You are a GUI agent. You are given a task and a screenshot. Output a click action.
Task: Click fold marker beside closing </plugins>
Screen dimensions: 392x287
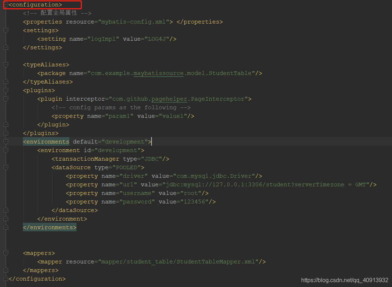point(6,133)
